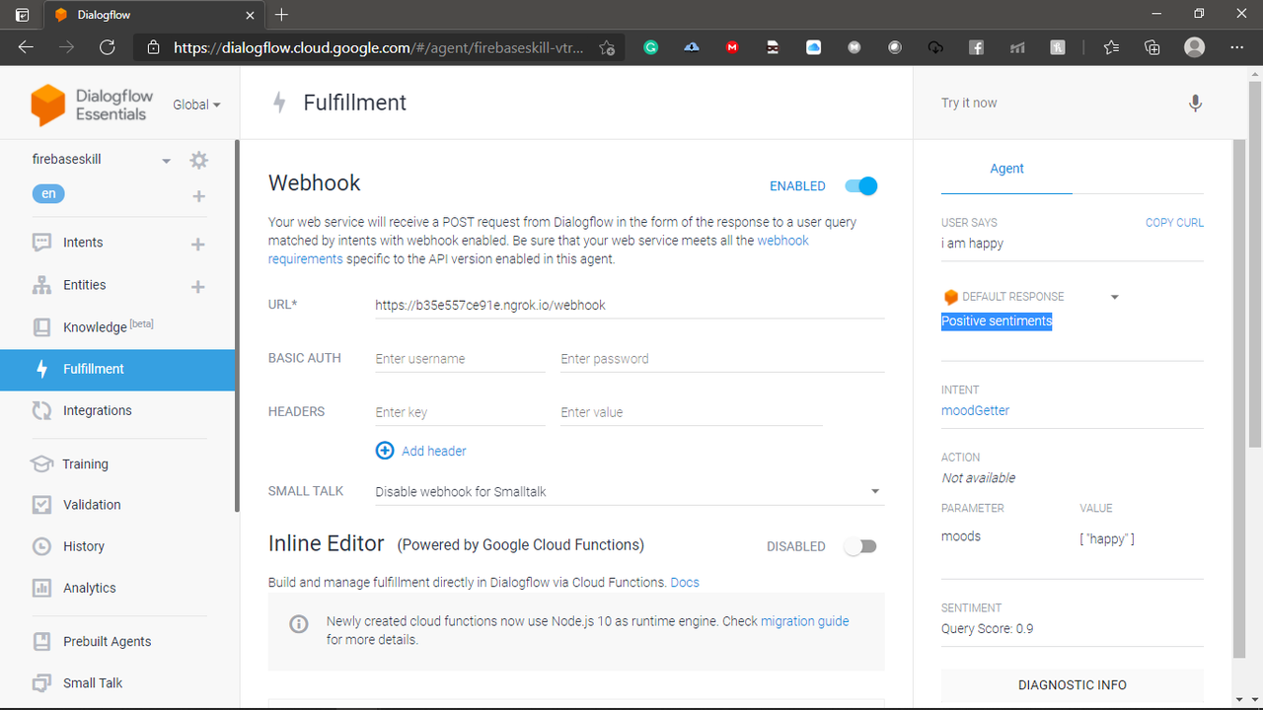The height and width of the screenshot is (710, 1263).
Task: Click the Diagnostic Info button
Action: pos(1072,684)
